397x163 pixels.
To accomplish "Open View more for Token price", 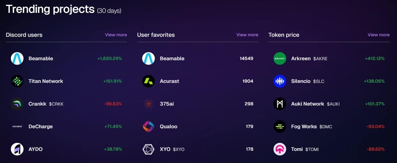I will [x=379, y=35].
